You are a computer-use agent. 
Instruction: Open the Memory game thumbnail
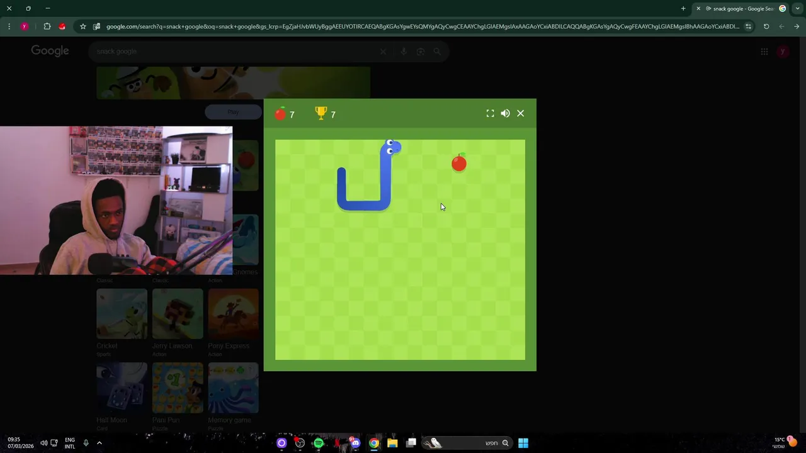[x=233, y=388]
